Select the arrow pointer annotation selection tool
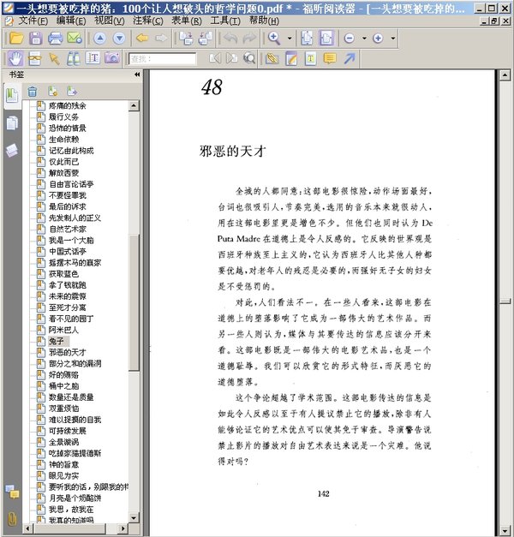The image size is (514, 537). pyautogui.click(x=54, y=58)
